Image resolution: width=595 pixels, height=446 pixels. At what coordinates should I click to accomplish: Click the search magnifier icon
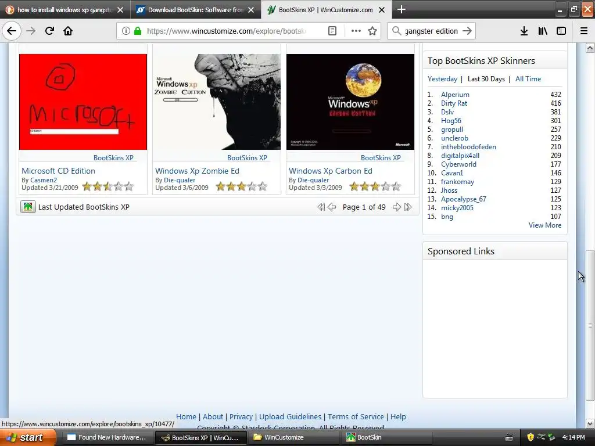point(396,31)
